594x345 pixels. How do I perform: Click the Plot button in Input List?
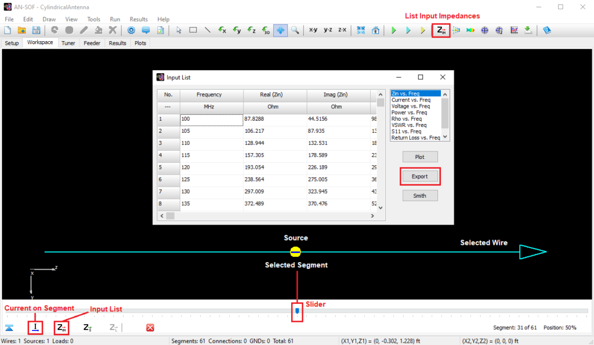(x=420, y=157)
